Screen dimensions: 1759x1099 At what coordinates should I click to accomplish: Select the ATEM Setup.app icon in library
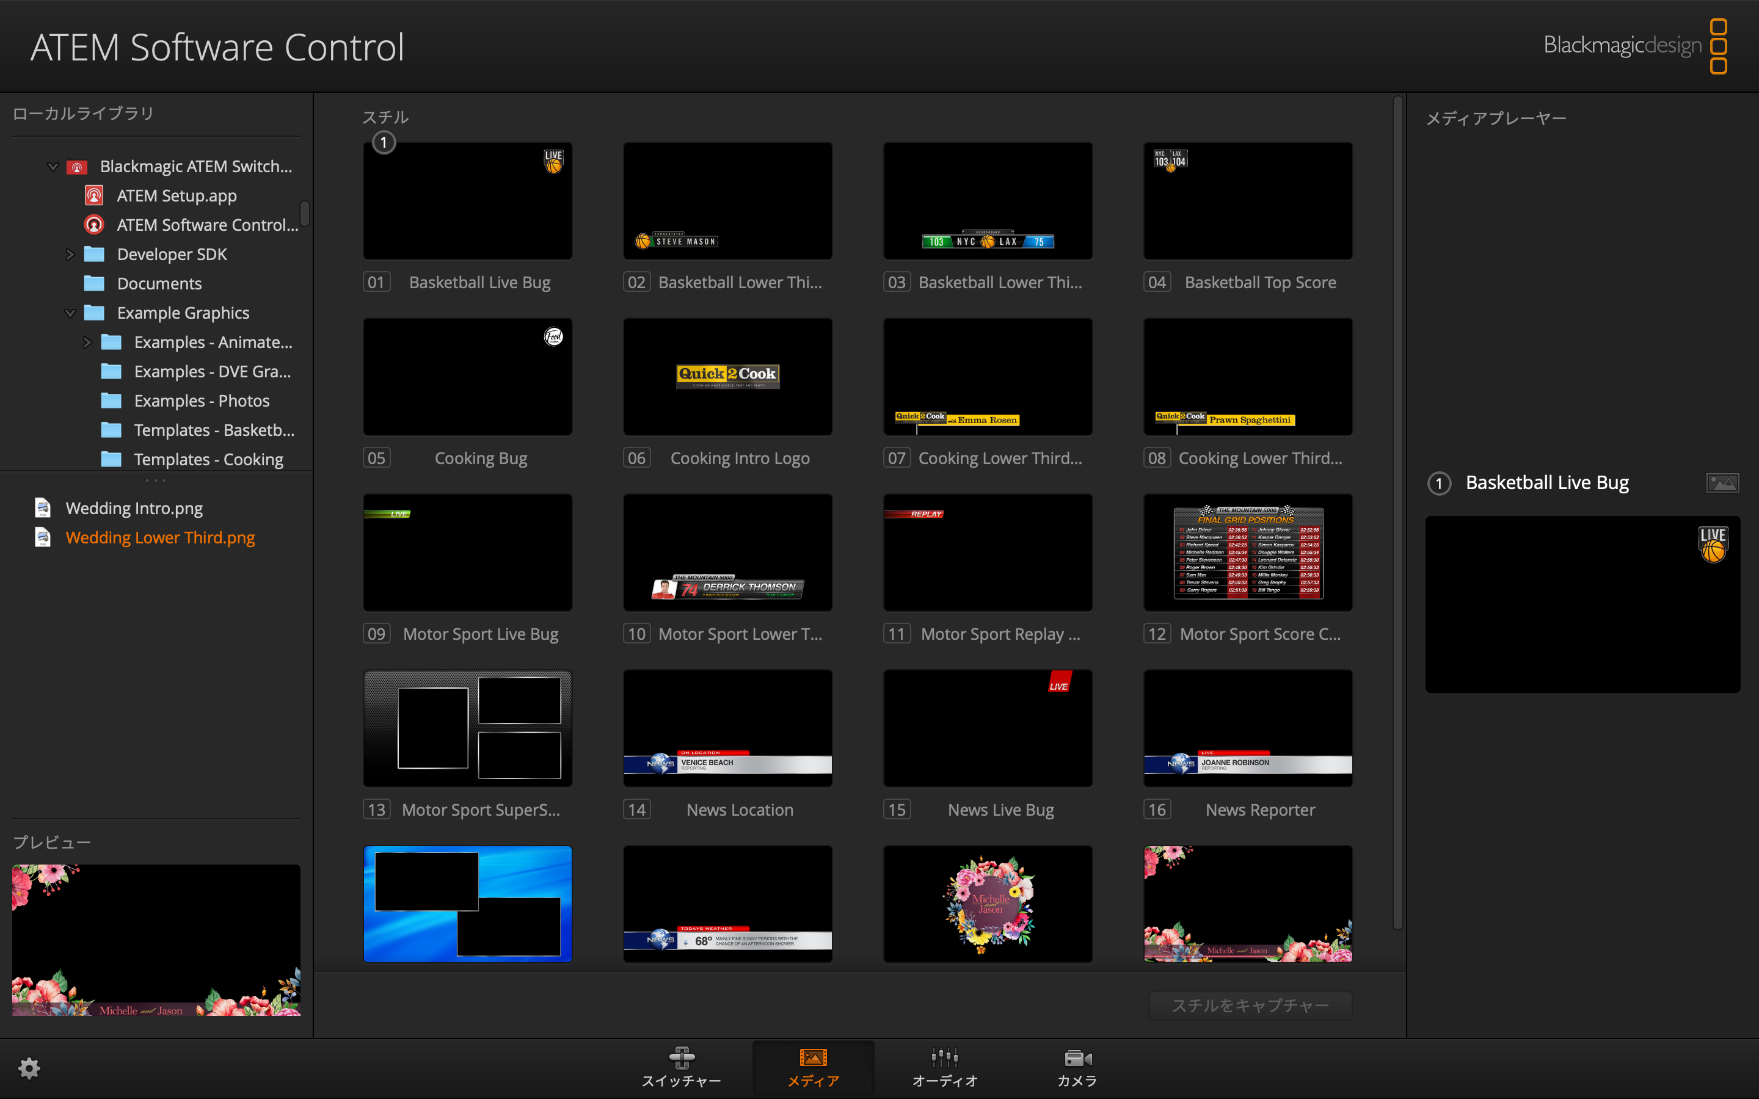coord(94,195)
